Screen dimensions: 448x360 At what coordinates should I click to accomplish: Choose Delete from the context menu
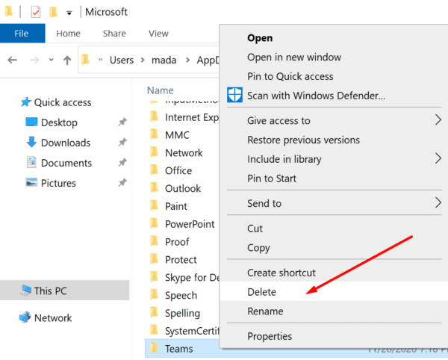tap(261, 292)
